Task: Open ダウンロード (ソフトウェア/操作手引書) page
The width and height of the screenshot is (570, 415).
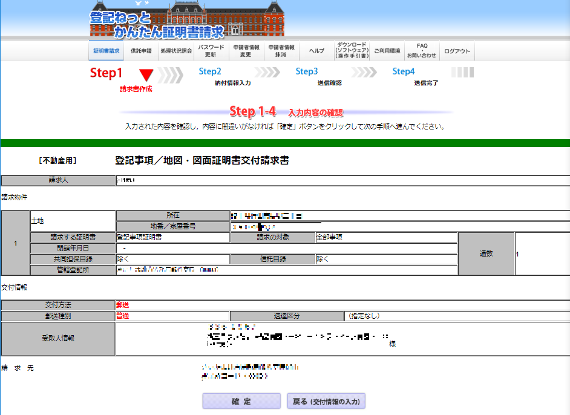Action: tap(352, 51)
